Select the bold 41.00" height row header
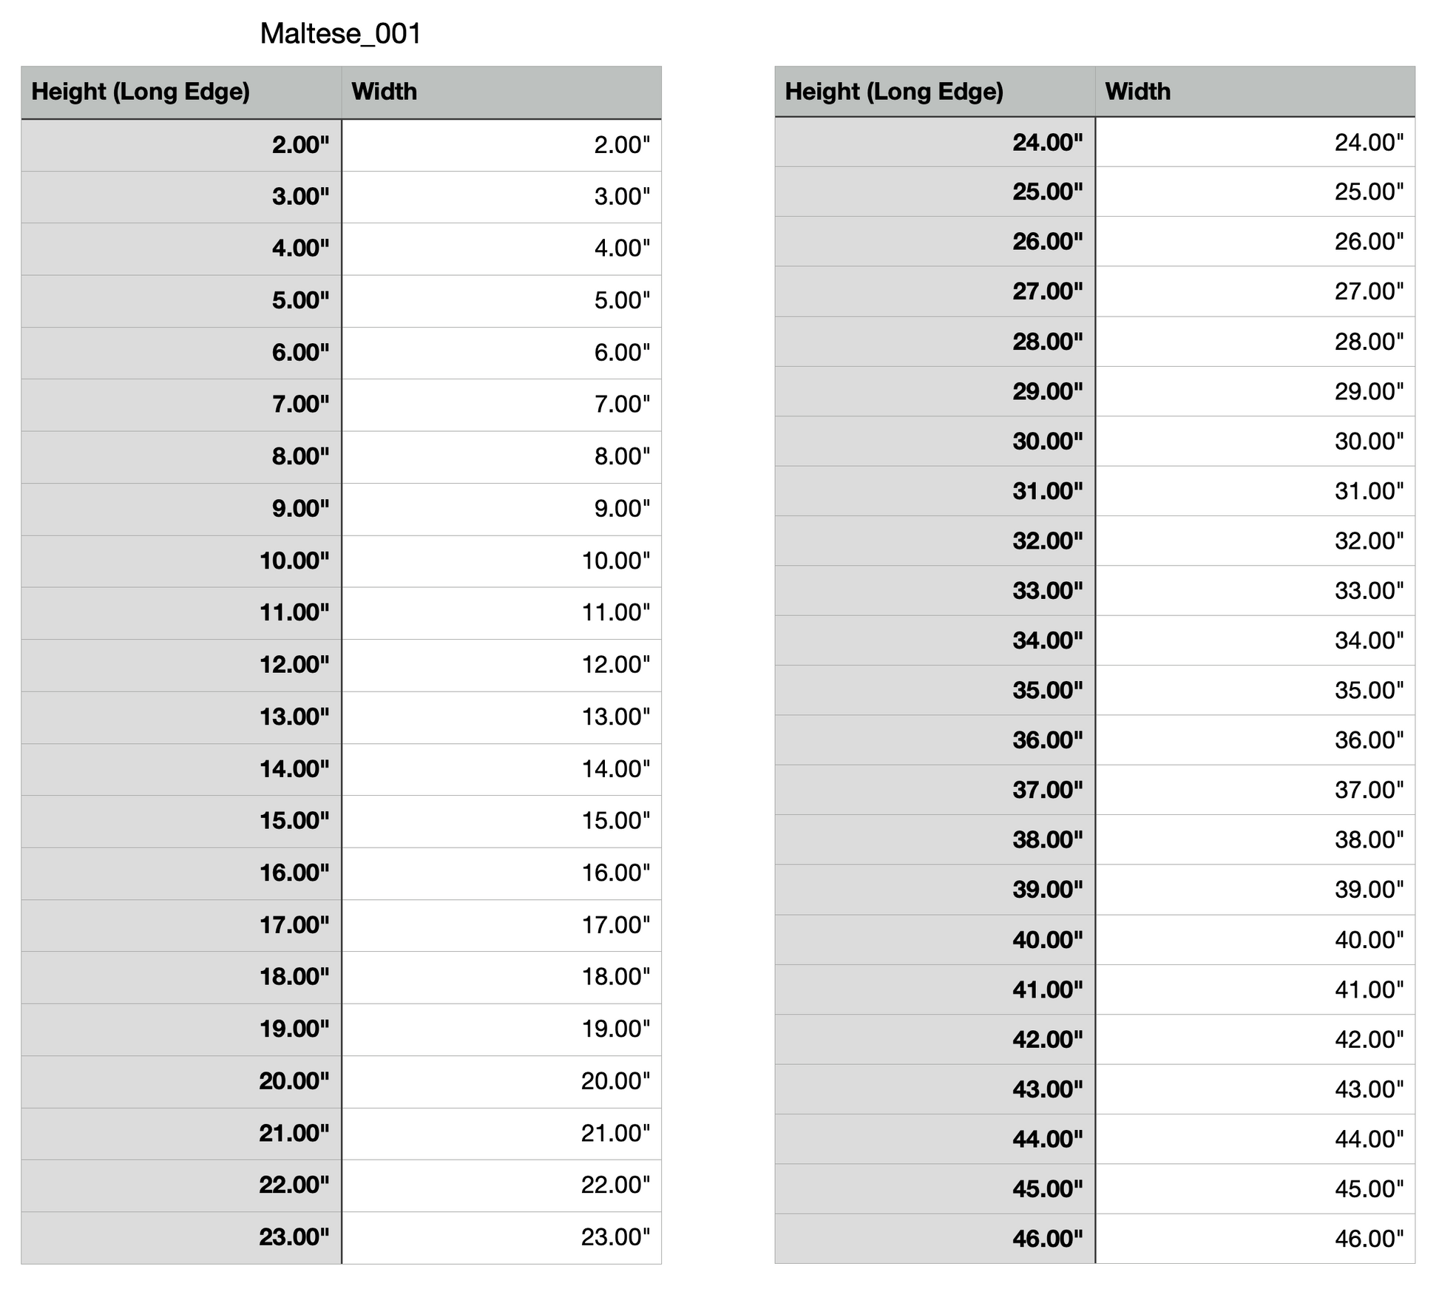The height and width of the screenshot is (1289, 1439). coord(1047,989)
